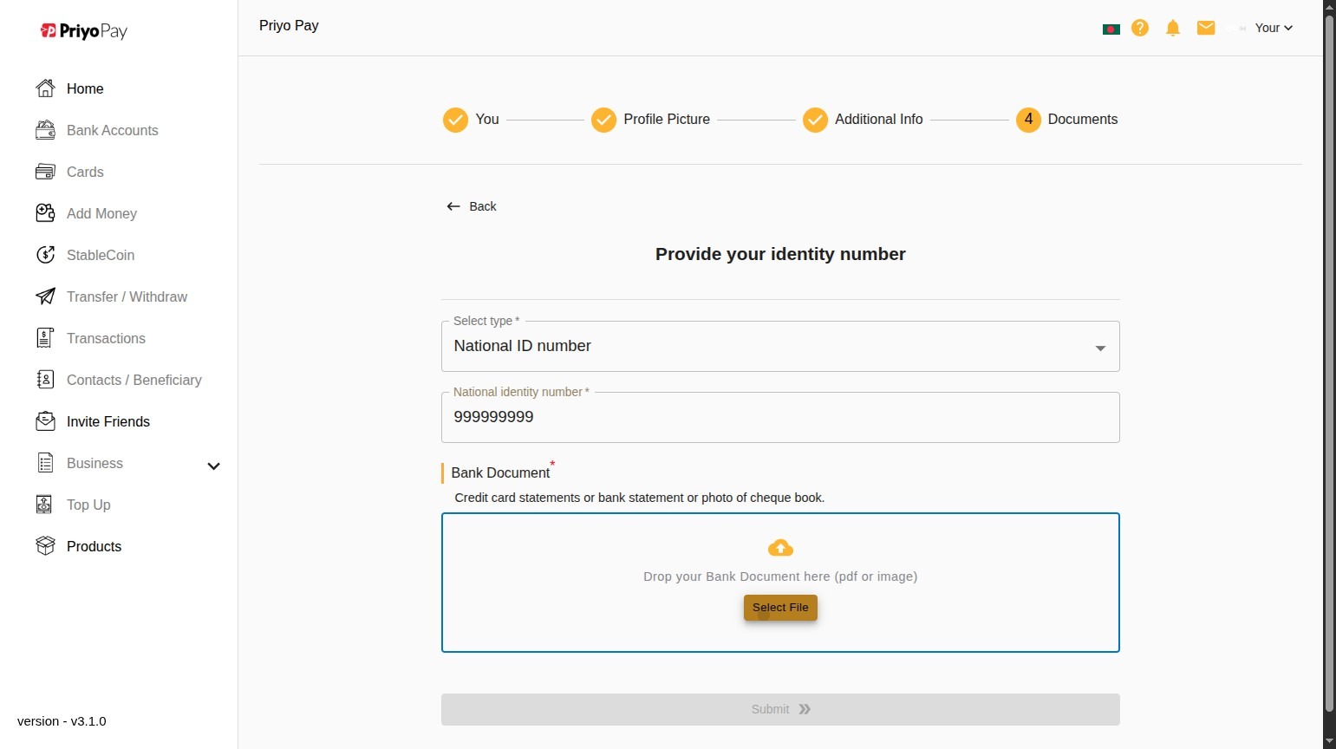Expand the Business submenu chevron
The image size is (1336, 749).
click(x=213, y=466)
